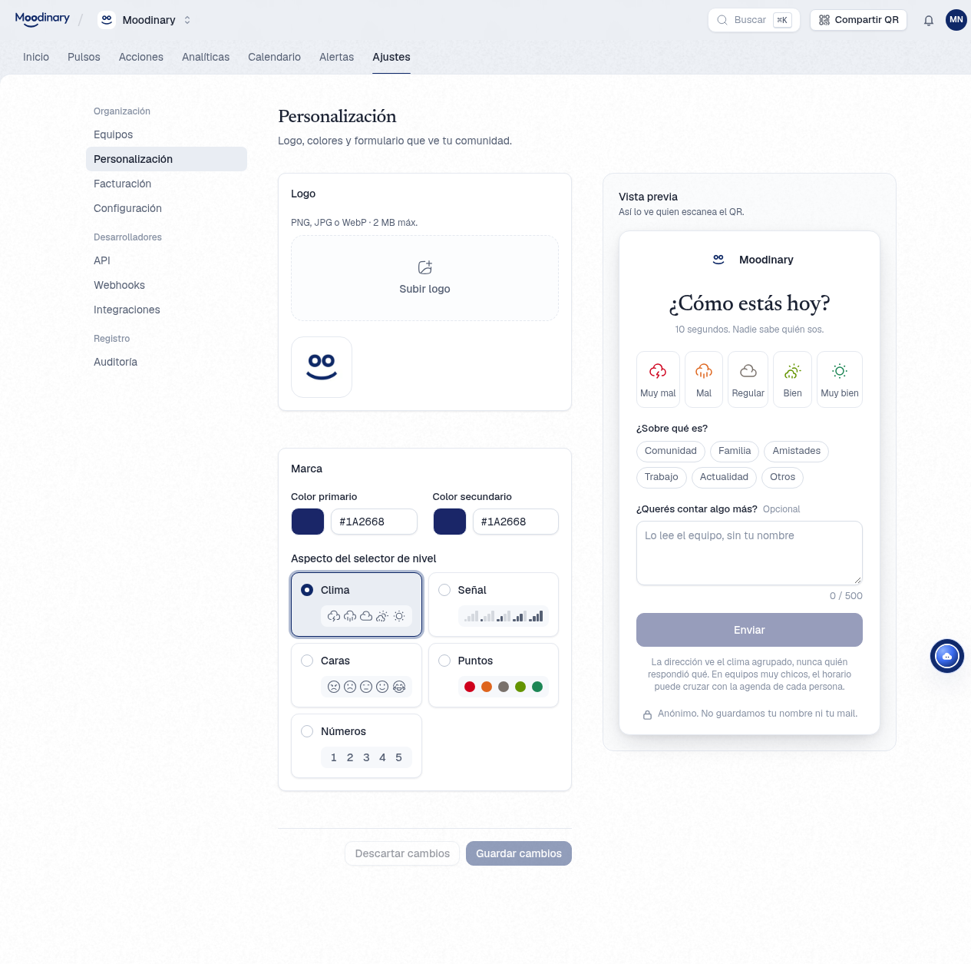Screen dimensions: 971x964
Task: Click the Subir logo upload area
Action: pyautogui.click(x=424, y=278)
